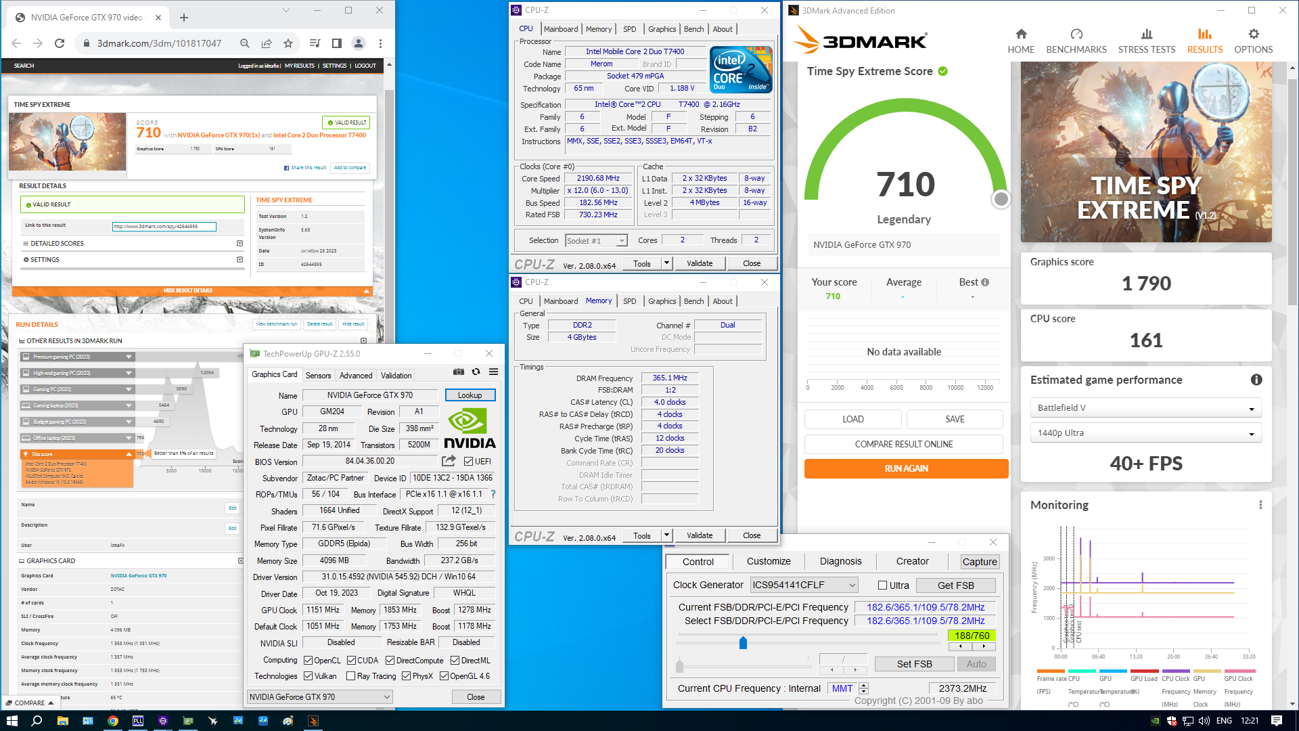Screen dimensions: 1299x731
Task: Click the Time Spy Extreme thumbnail on 3dmark.com
Action: pos(67,141)
